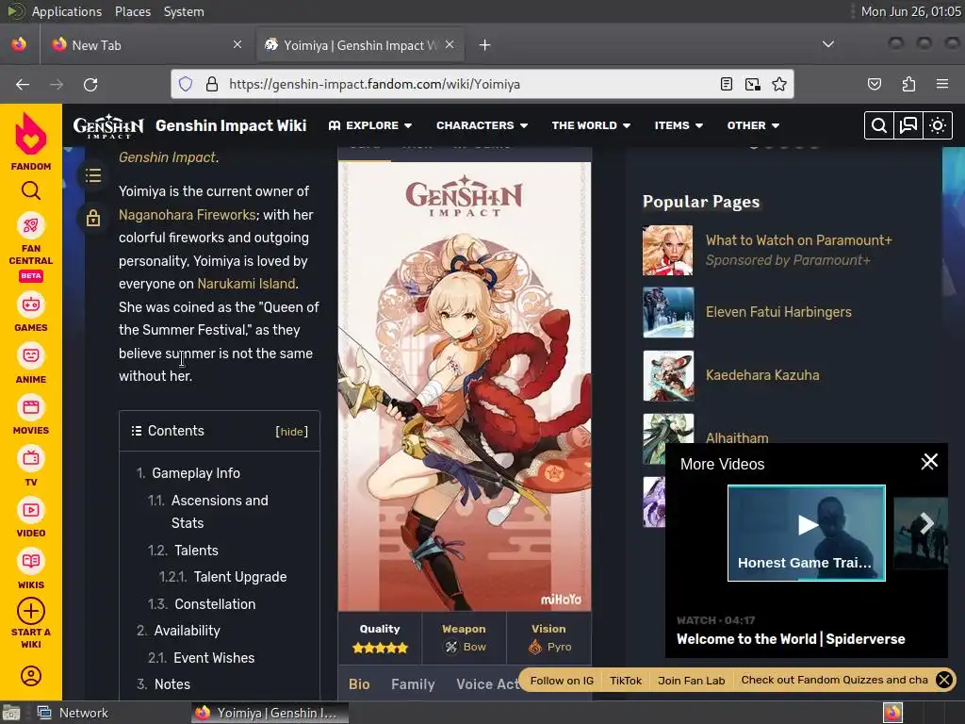Jump to Gameplay Info in contents
This screenshot has height=724, width=965.
tap(196, 473)
